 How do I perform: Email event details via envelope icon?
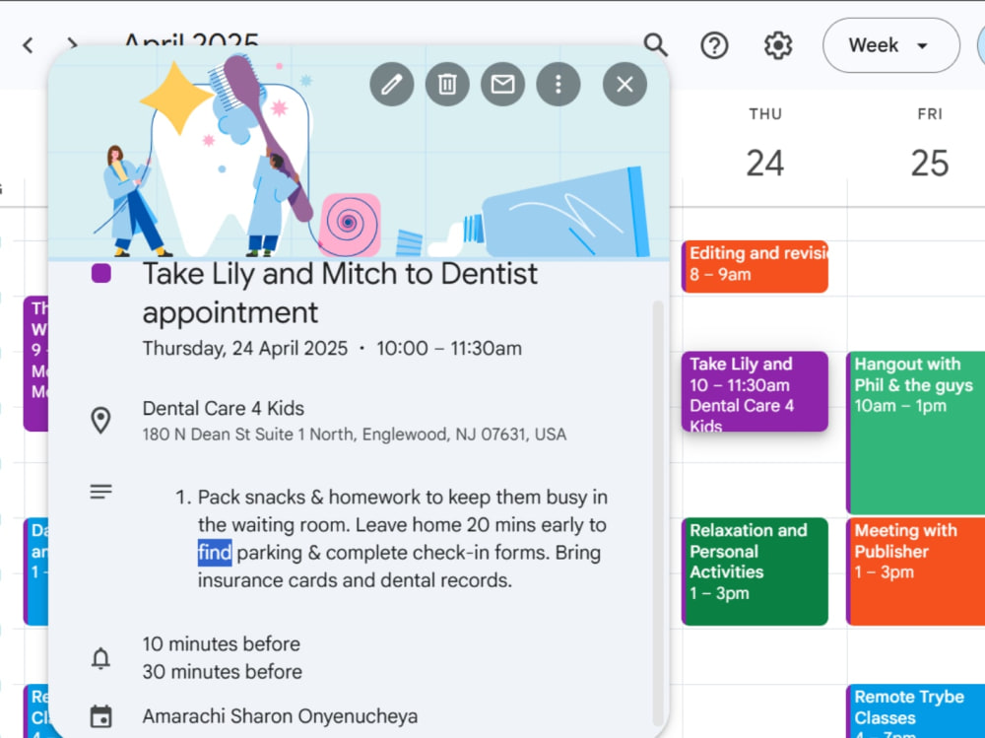pyautogui.click(x=502, y=84)
